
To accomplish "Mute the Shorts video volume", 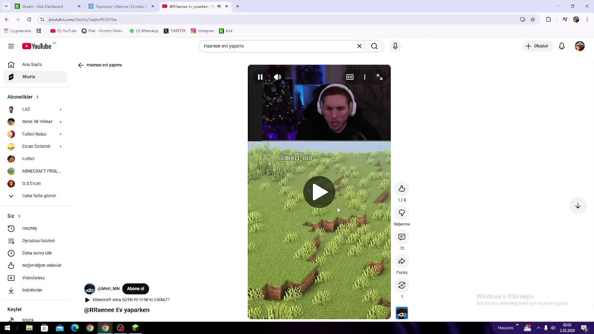I will click(x=278, y=77).
